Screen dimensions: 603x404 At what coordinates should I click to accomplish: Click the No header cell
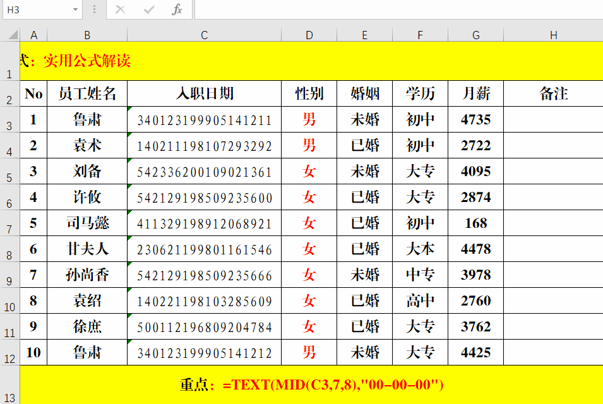click(33, 93)
